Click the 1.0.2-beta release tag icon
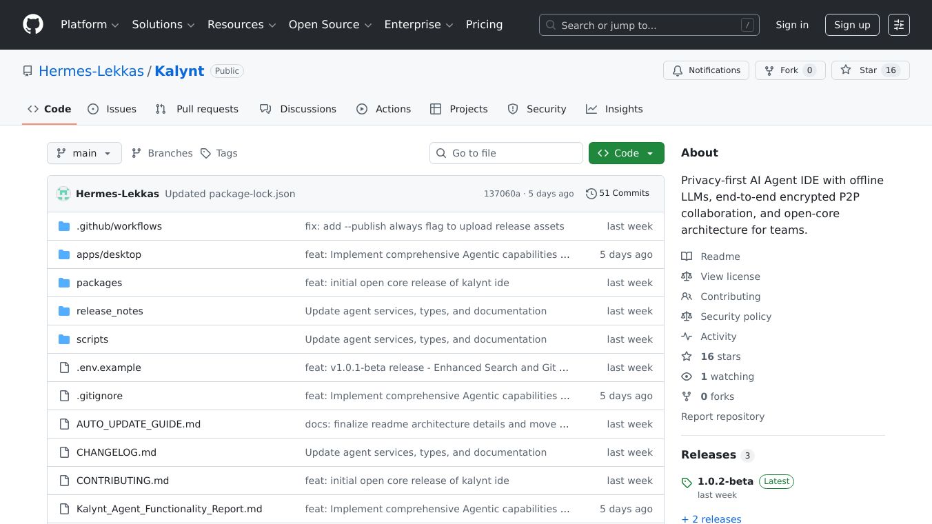Viewport: 932px width, 524px height. (x=687, y=482)
